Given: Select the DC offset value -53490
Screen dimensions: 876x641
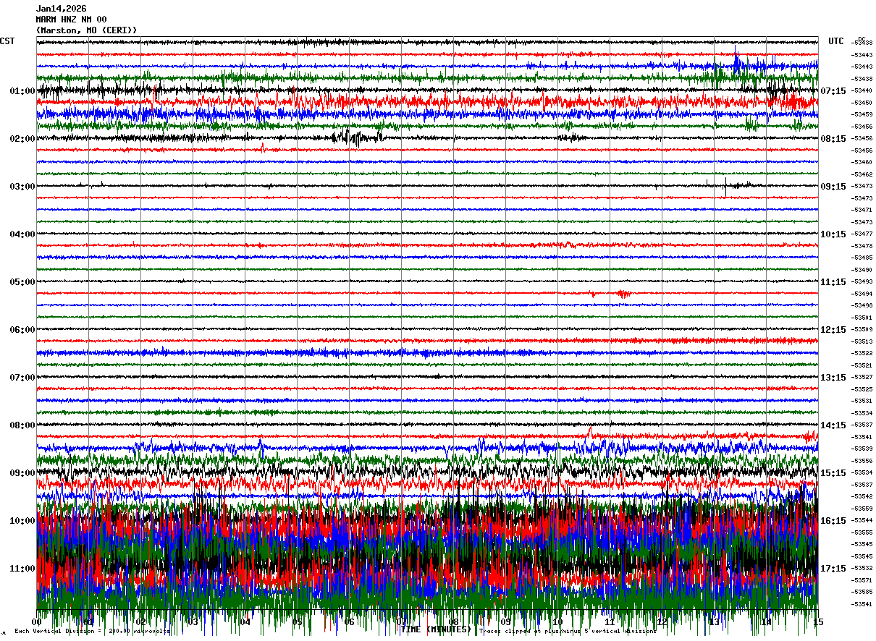Looking at the screenshot, I should 862,270.
